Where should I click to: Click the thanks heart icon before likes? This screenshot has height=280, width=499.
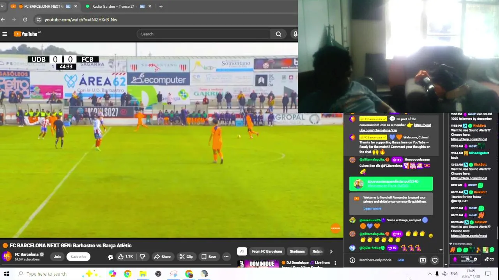click(x=111, y=257)
